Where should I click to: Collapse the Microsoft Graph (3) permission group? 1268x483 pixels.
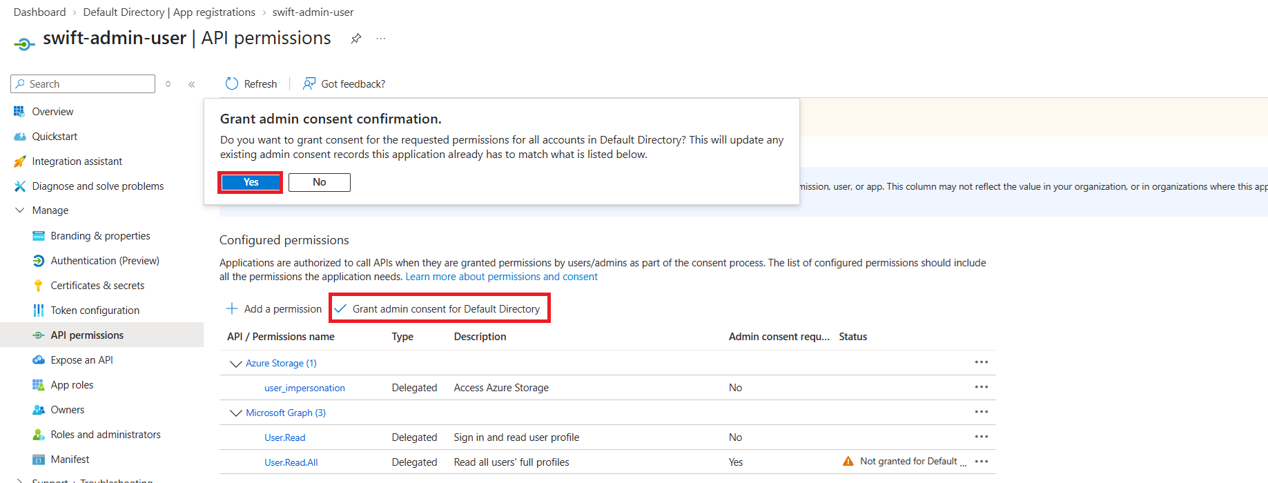[x=235, y=413]
